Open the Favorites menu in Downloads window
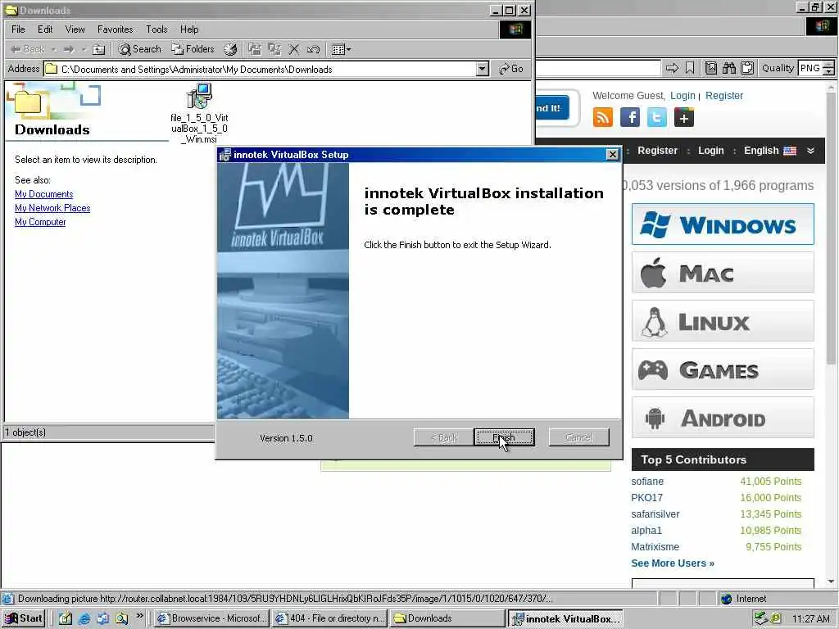 115,29
